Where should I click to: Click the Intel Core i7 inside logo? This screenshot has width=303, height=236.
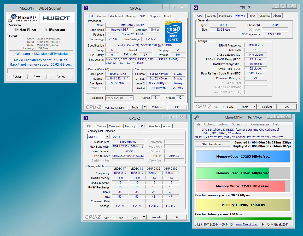coord(173,32)
